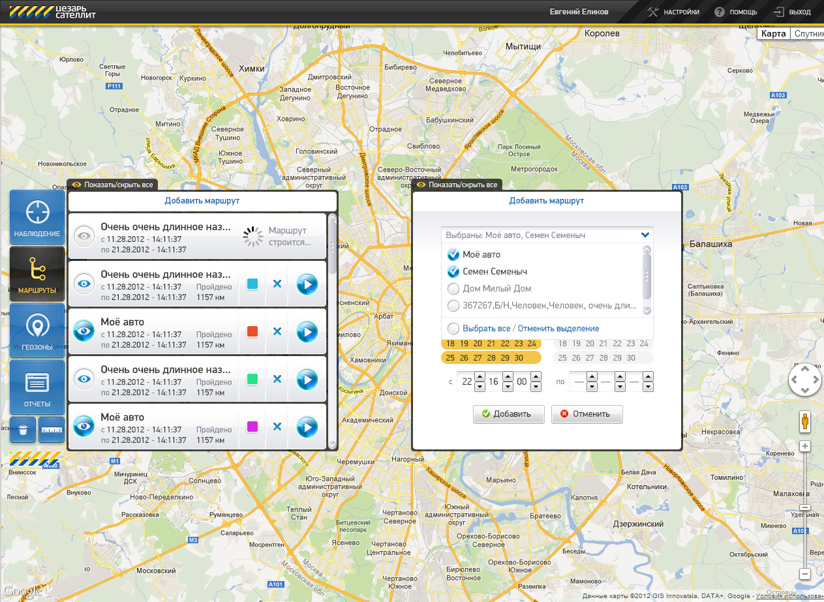Zoom out the map with minus button

tap(805, 574)
